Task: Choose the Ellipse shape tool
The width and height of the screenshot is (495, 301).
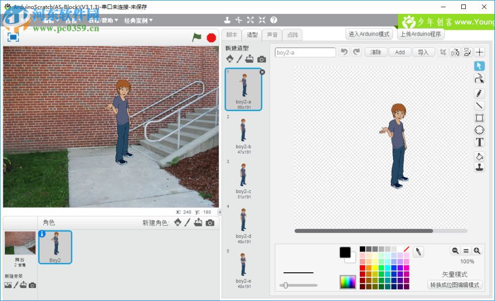Action: [x=479, y=130]
